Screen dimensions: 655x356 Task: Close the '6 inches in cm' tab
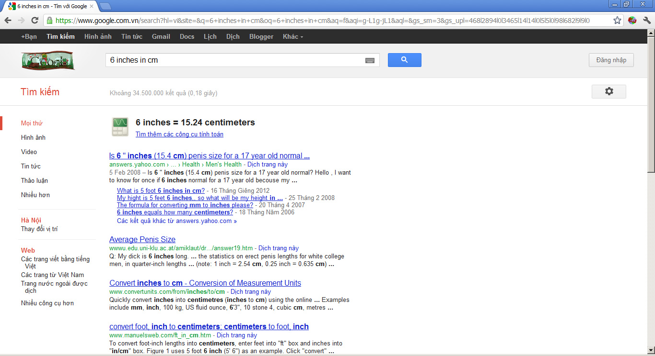(92, 6)
